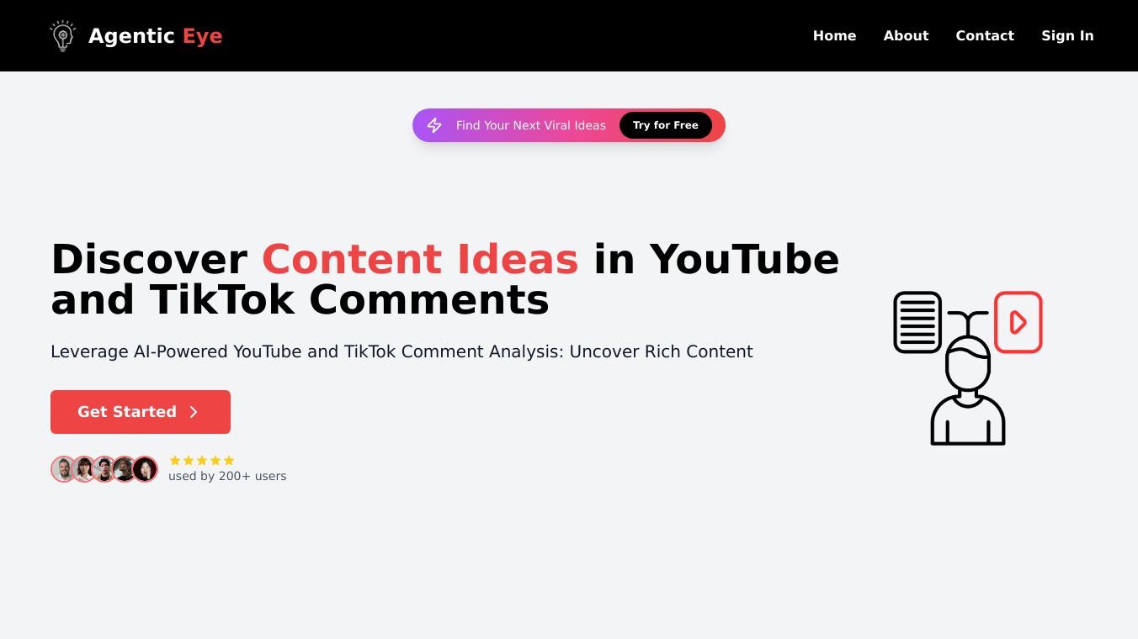Image resolution: width=1138 pixels, height=639 pixels.
Task: Click the "Find Your Next Viral Ideas" text
Action: coord(531,125)
